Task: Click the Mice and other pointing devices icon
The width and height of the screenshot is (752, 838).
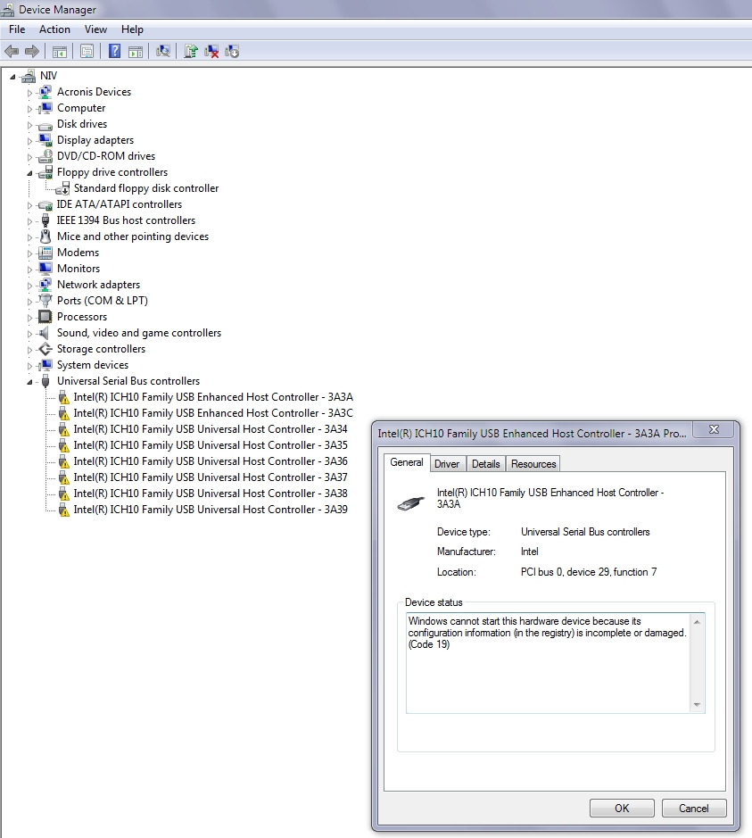Action: [45, 236]
